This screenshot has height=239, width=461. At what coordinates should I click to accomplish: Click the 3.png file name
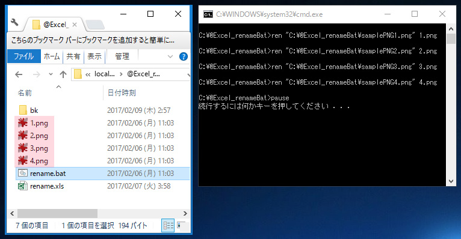pos(39,148)
